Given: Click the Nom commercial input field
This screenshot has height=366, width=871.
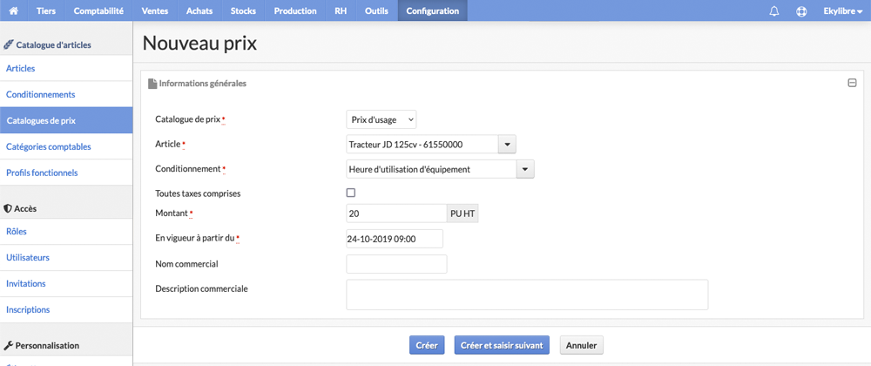Looking at the screenshot, I should [x=396, y=264].
